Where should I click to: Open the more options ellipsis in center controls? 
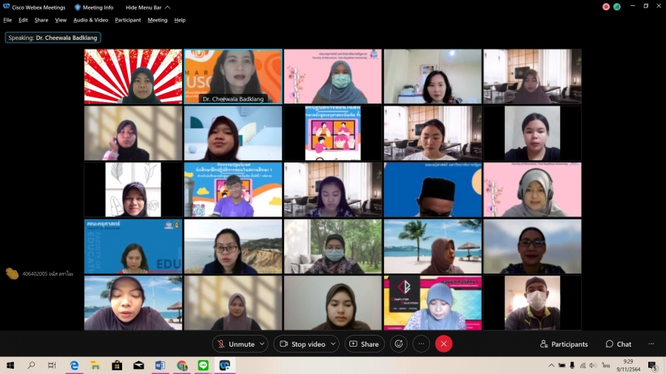[x=421, y=344]
